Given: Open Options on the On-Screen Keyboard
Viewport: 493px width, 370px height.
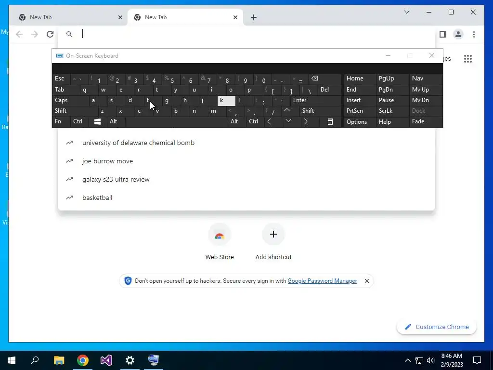Looking at the screenshot, I should (x=360, y=122).
